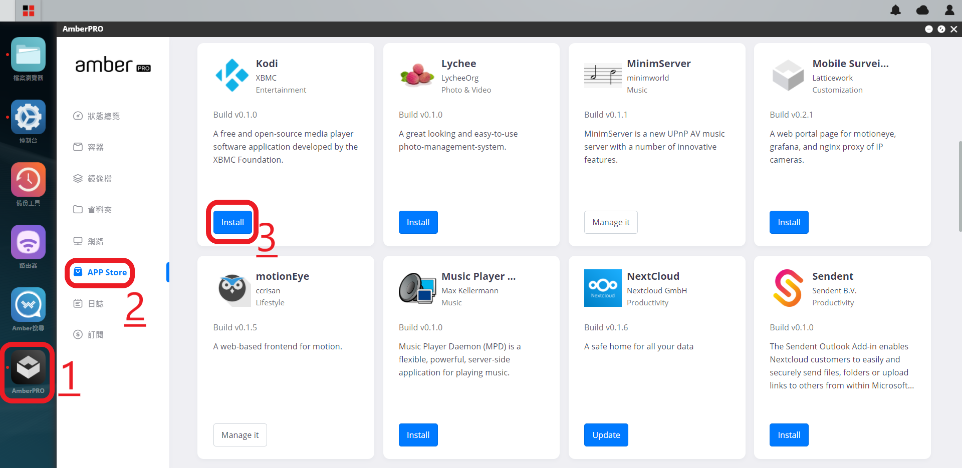Install the Lychee app
This screenshot has height=468, width=962.
418,222
